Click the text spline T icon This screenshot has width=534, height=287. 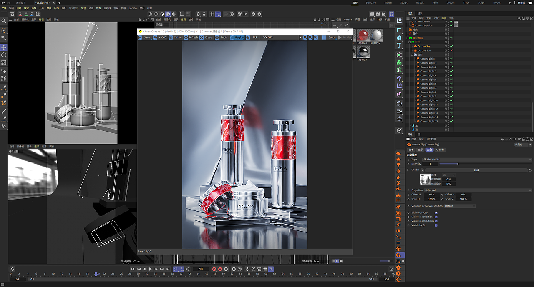click(x=399, y=46)
